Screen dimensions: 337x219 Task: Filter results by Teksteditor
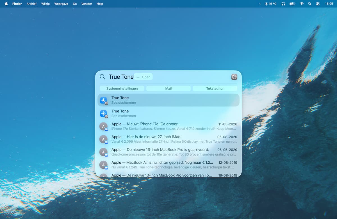215,88
